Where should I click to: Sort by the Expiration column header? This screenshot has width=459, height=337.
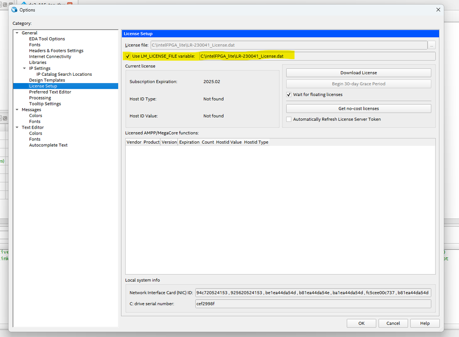click(189, 142)
